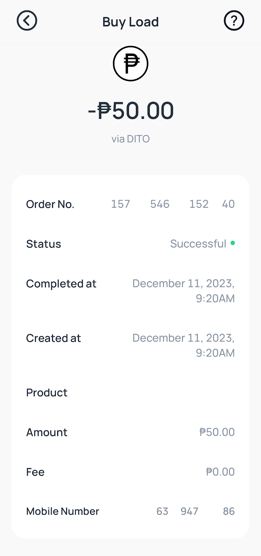
Task: Tap the ₱50.00 Amount value
Action: click(217, 432)
